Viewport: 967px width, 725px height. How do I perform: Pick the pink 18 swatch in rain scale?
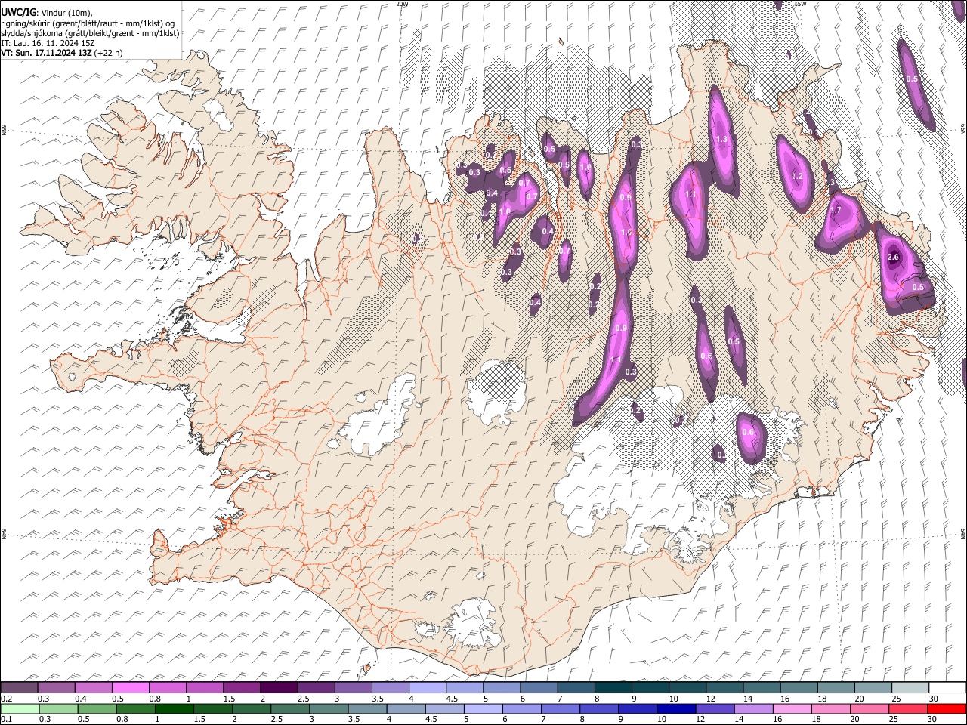coord(831,708)
